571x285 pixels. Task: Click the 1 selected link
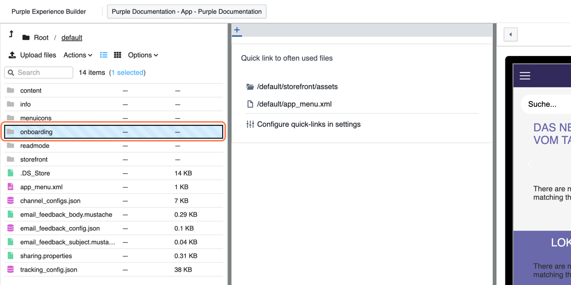coord(128,73)
